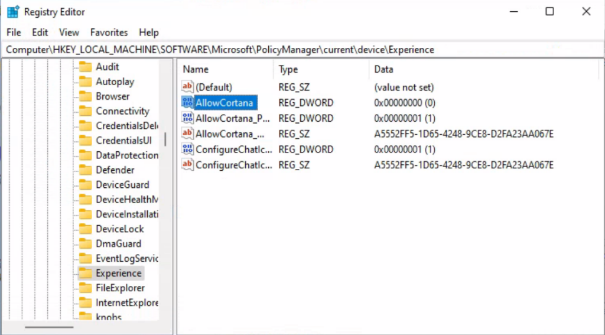
Task: Click the tree pane horizontal scrollbar thumb
Action: coord(49,328)
